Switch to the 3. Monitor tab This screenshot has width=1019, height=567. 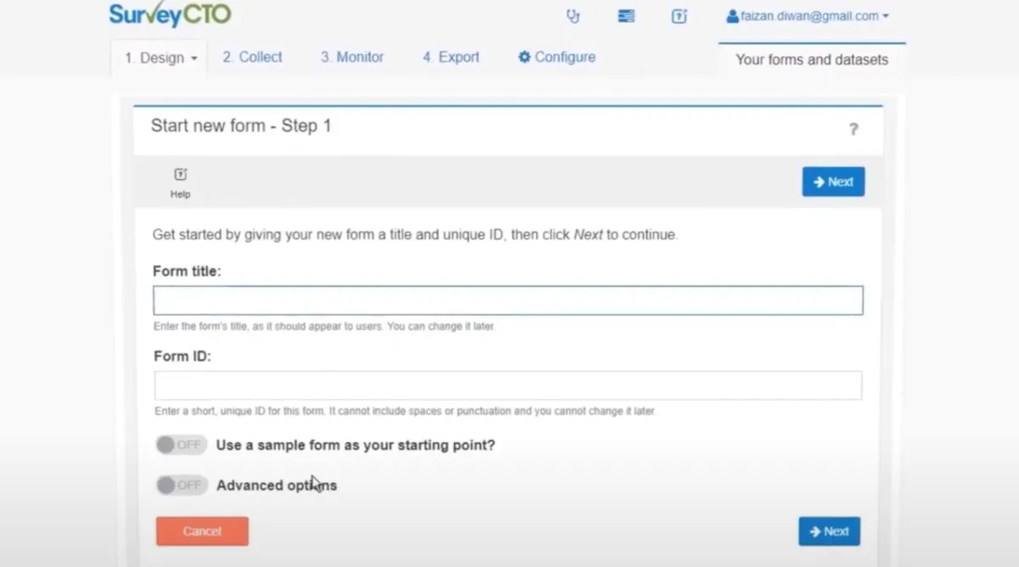pyautogui.click(x=352, y=57)
